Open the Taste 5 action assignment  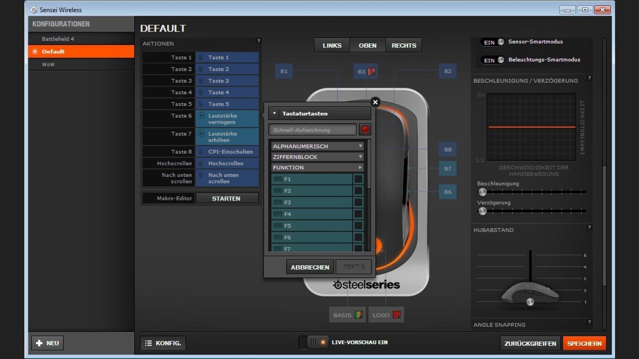point(227,104)
